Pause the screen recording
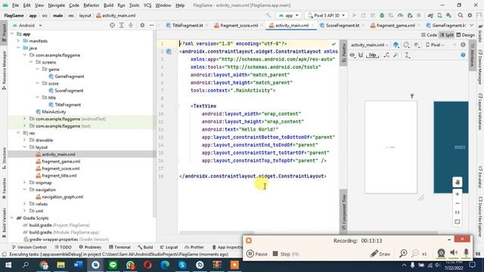Screen dimensions: 484x272 tap(257, 254)
